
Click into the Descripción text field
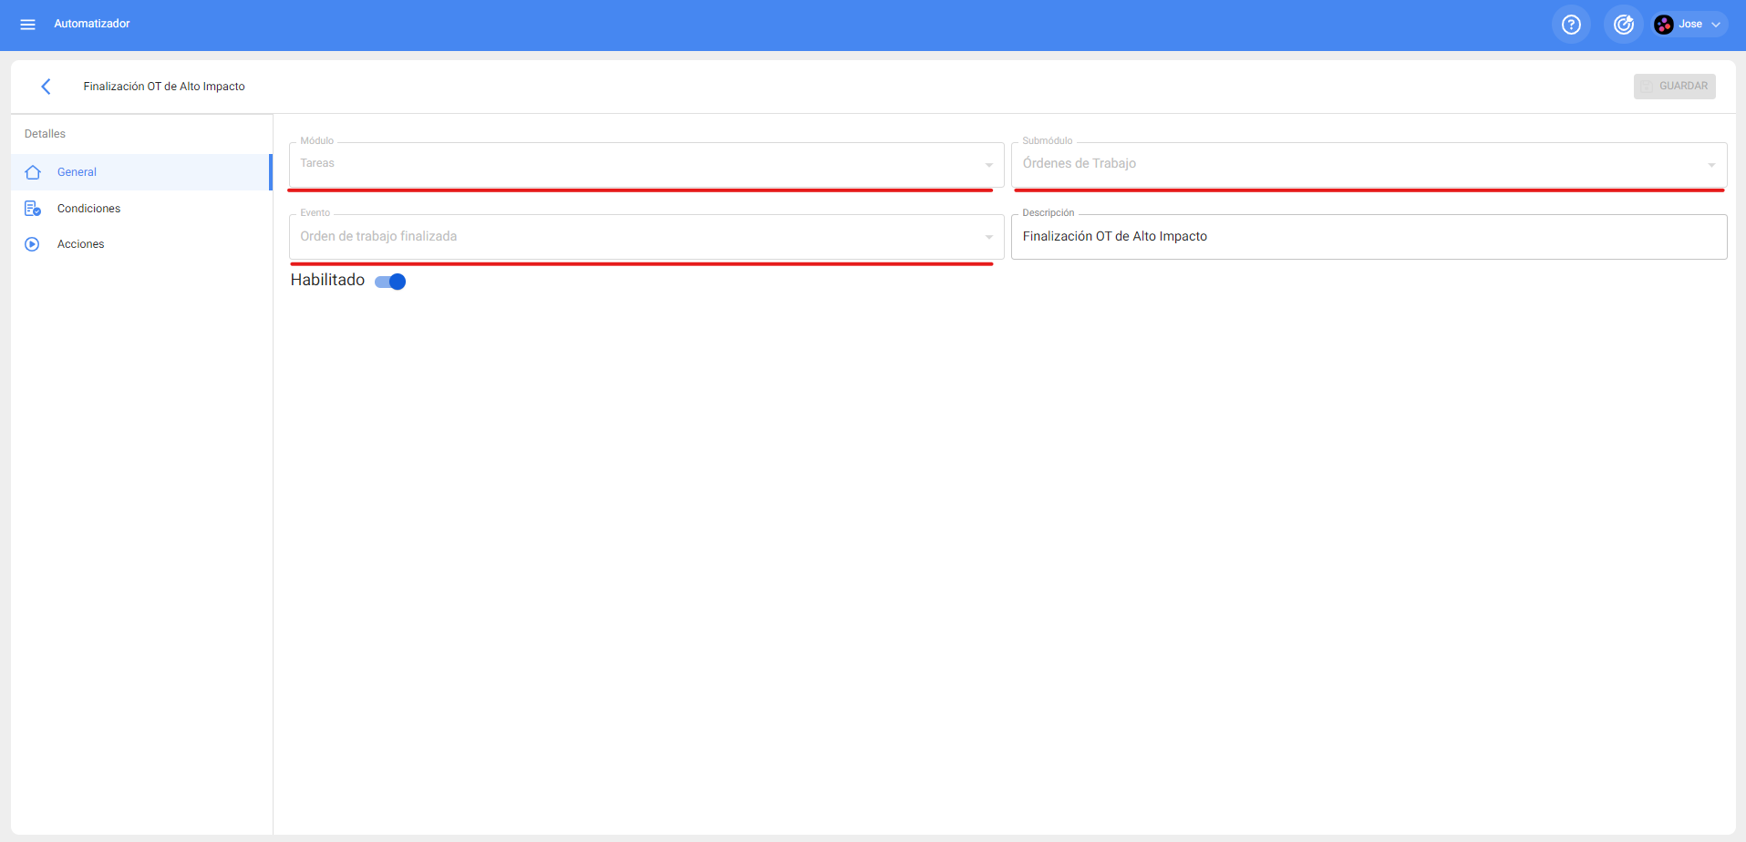pos(1368,237)
